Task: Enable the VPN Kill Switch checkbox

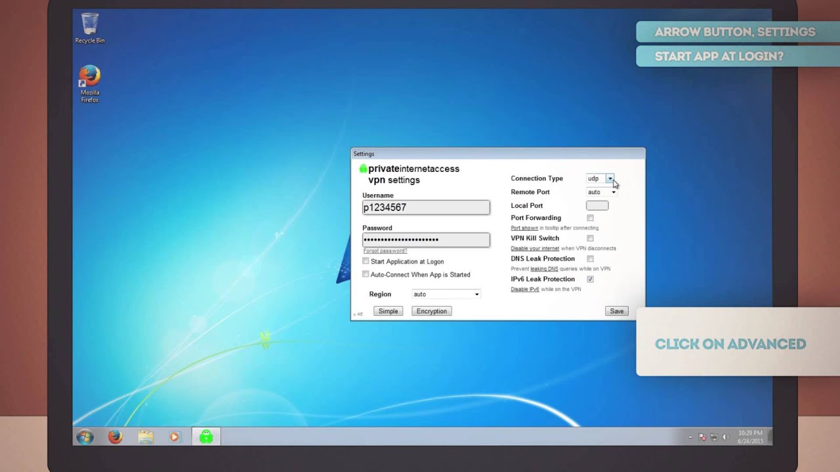Action: click(591, 238)
